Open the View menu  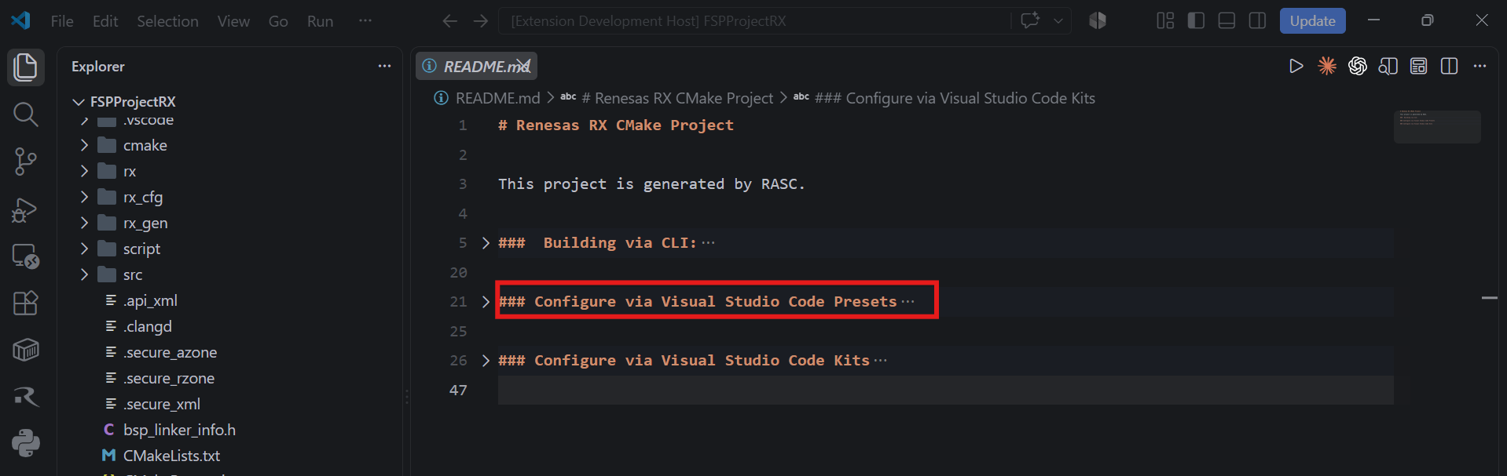pyautogui.click(x=233, y=21)
